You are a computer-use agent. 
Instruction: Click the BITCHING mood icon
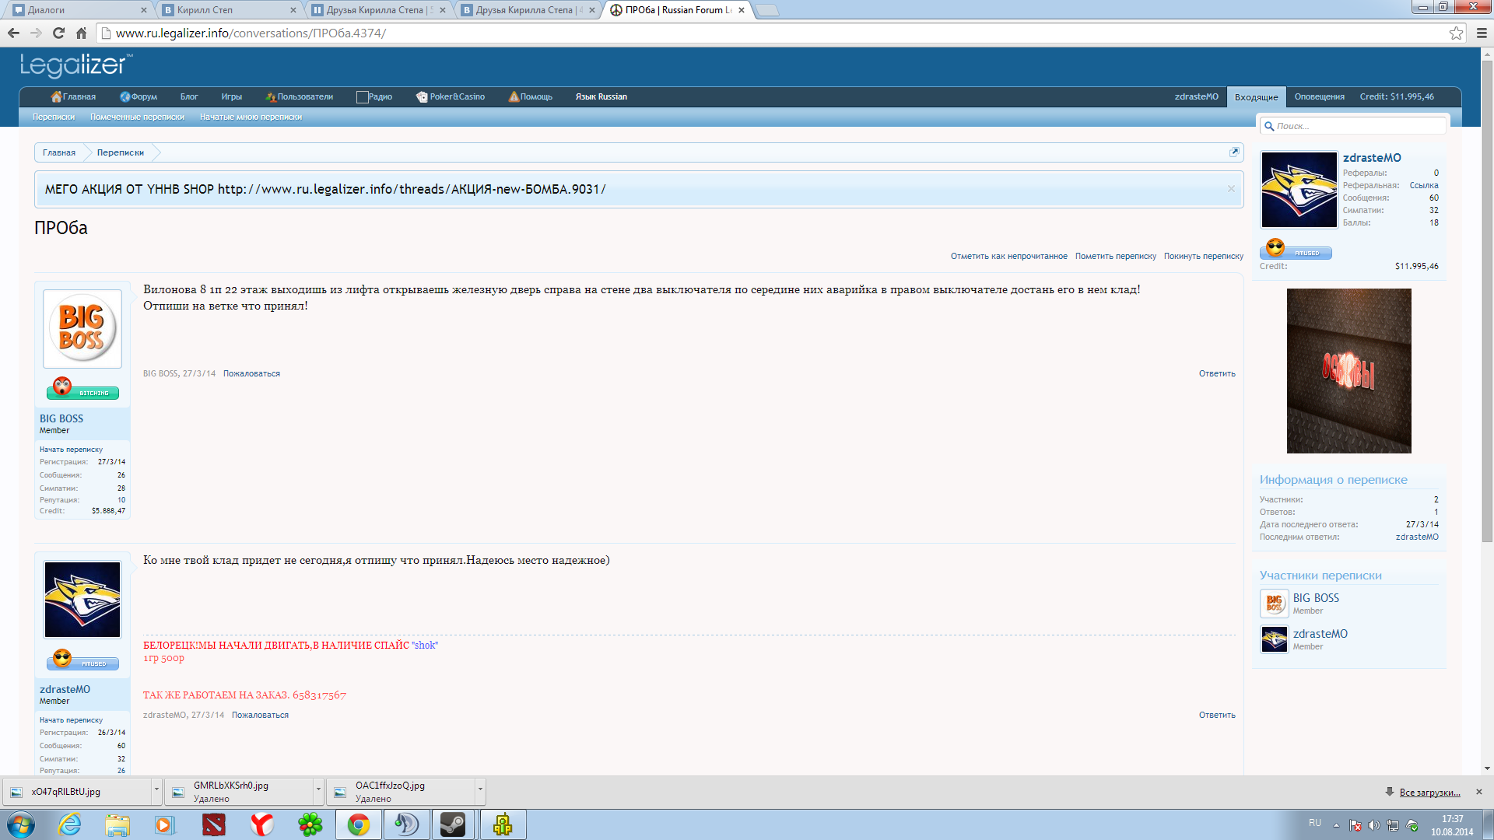pos(82,388)
